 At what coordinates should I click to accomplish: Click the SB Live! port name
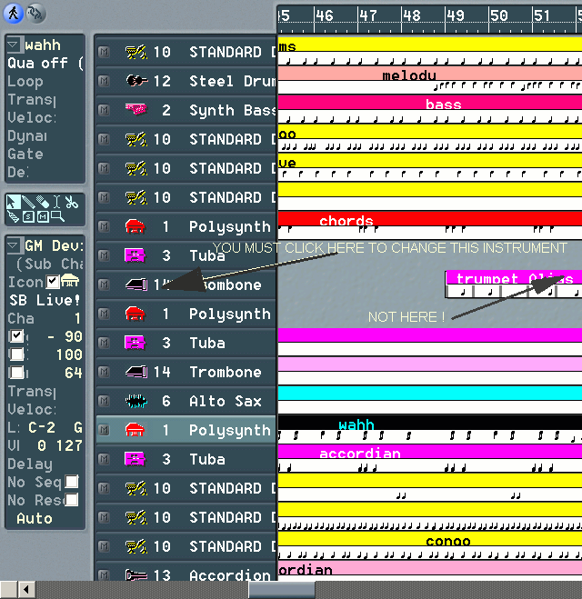[45, 300]
